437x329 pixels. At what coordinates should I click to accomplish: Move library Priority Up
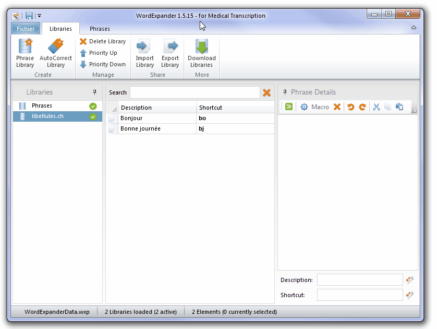coord(99,53)
